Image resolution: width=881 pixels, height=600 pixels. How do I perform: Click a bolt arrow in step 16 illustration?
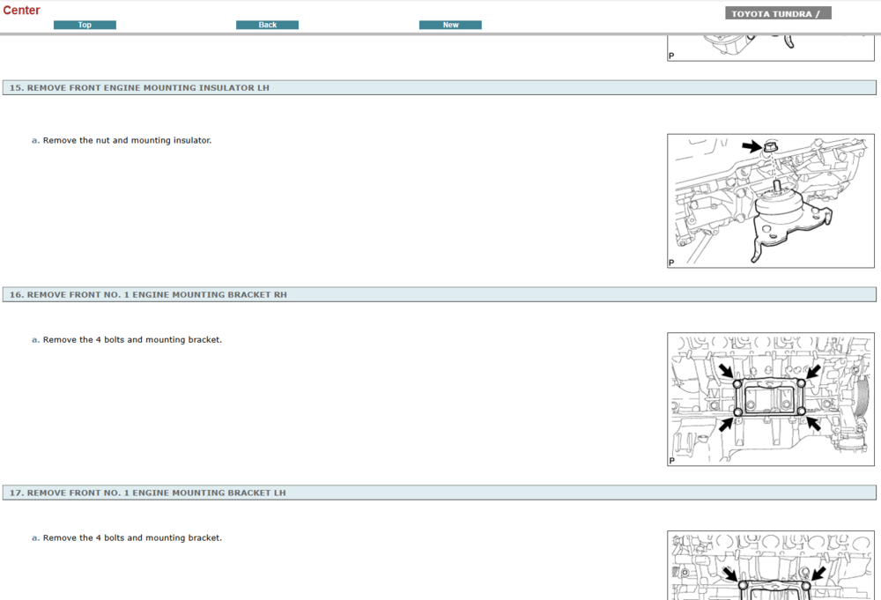[x=728, y=368]
